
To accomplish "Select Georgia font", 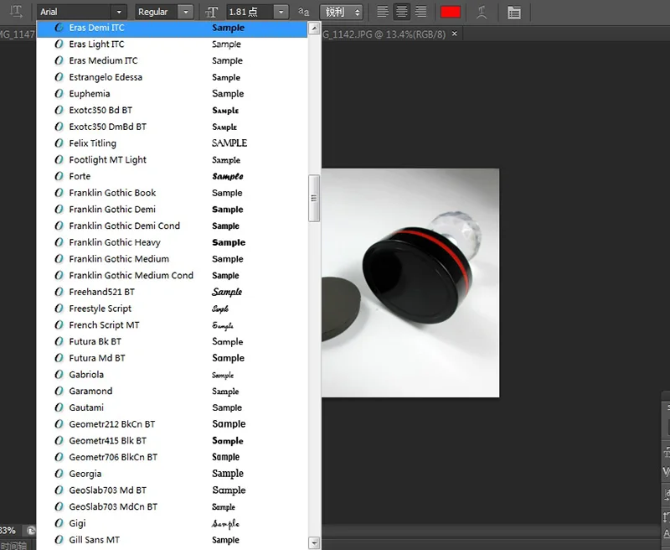I will pos(172,474).
